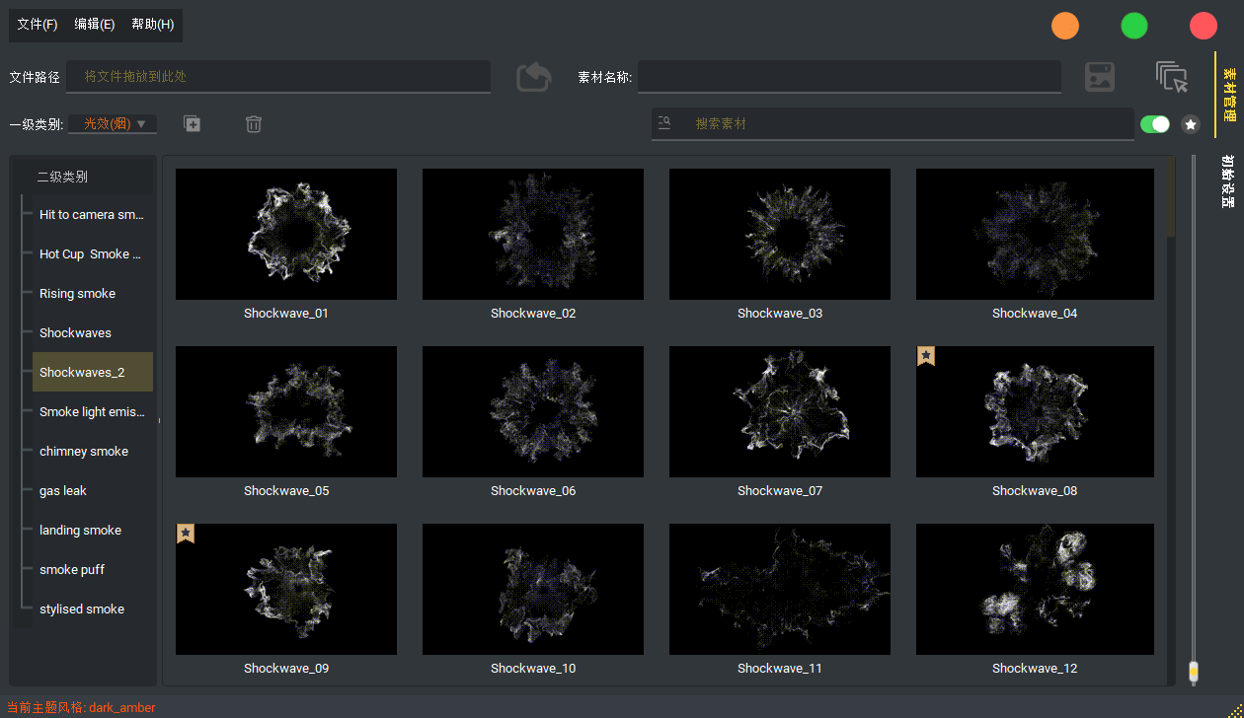Open the 一级类别 dropdown showing 光效(烟)

coord(114,124)
